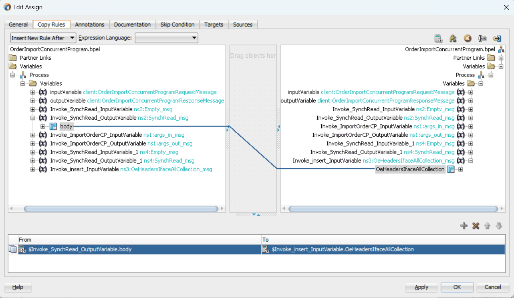Open the Expression Language combo box

(x=166, y=38)
